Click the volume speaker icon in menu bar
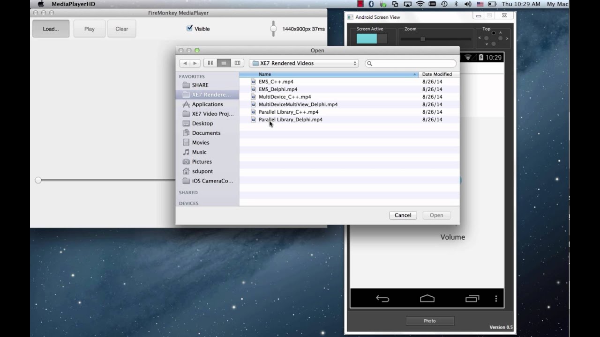 (x=467, y=4)
